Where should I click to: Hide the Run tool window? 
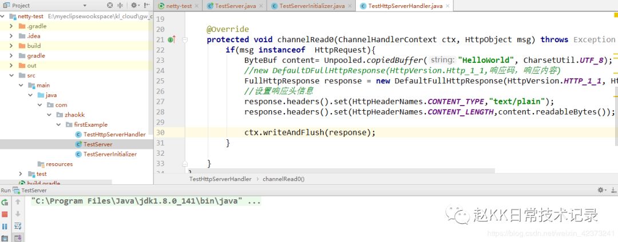point(613,190)
